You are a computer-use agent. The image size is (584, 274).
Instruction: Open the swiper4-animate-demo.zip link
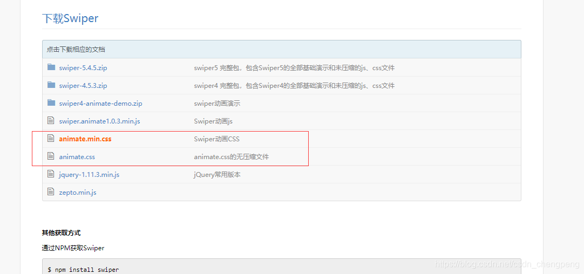click(x=100, y=104)
